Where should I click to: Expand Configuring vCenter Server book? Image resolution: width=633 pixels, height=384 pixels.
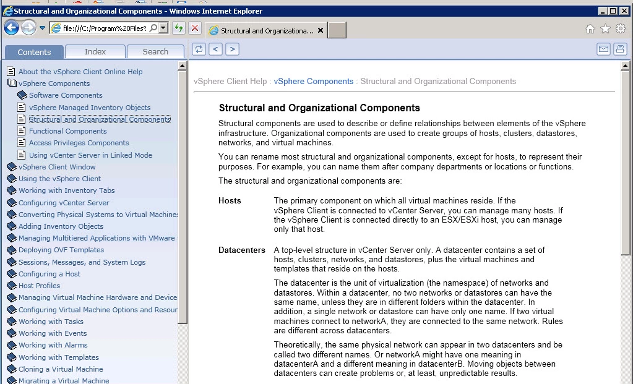12,202
